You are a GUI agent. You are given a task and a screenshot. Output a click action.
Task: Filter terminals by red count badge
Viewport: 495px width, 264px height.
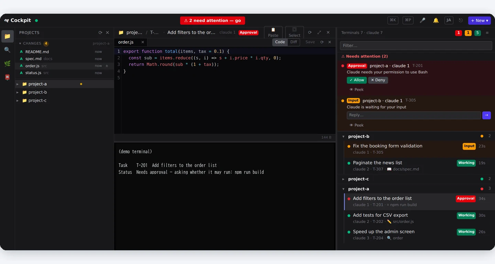pyautogui.click(x=459, y=33)
